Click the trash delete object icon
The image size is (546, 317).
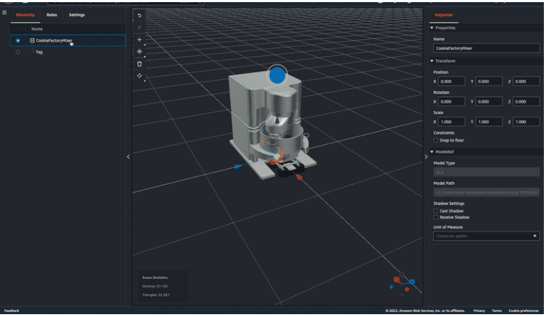pyautogui.click(x=140, y=64)
